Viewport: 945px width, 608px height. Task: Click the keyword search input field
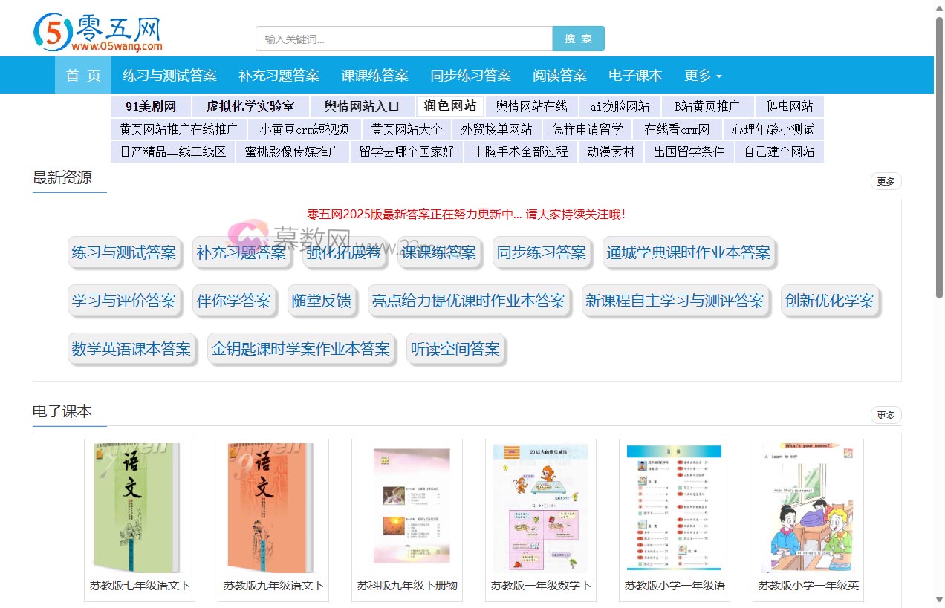click(x=403, y=38)
